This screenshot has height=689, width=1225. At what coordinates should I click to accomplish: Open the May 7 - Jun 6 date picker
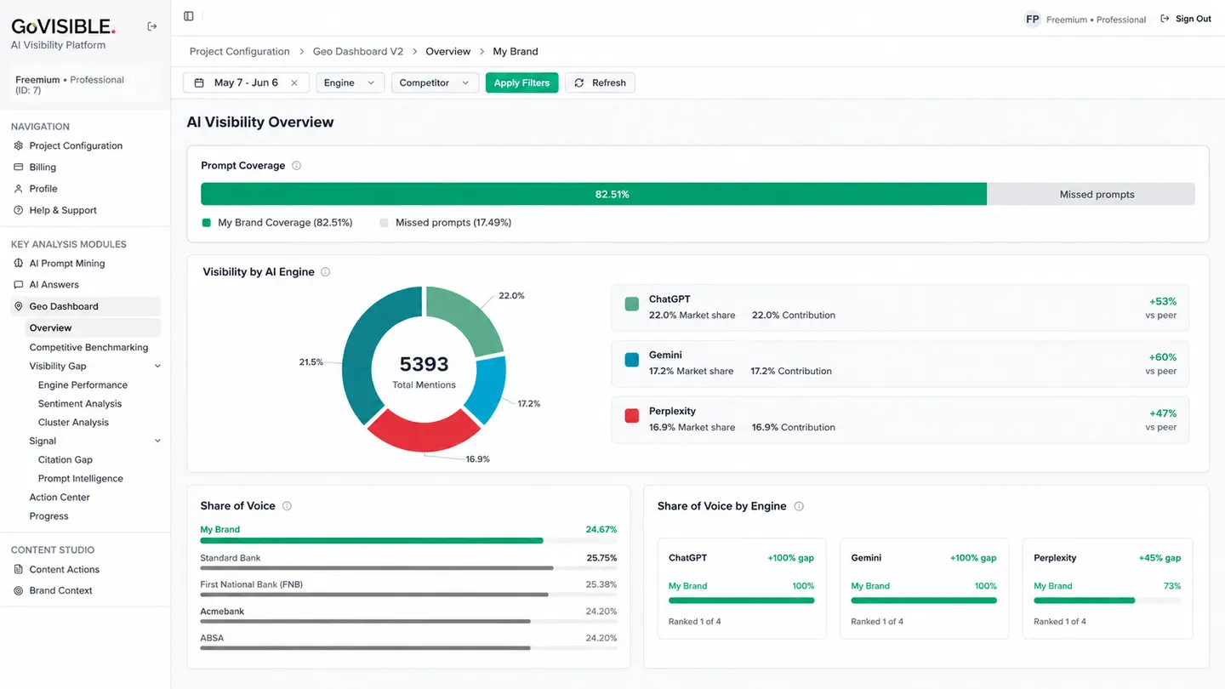tap(246, 83)
